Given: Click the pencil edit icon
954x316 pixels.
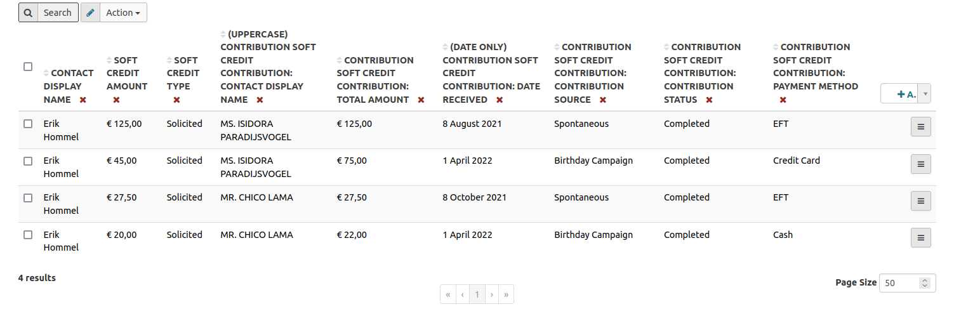Looking at the screenshot, I should tap(91, 13).
